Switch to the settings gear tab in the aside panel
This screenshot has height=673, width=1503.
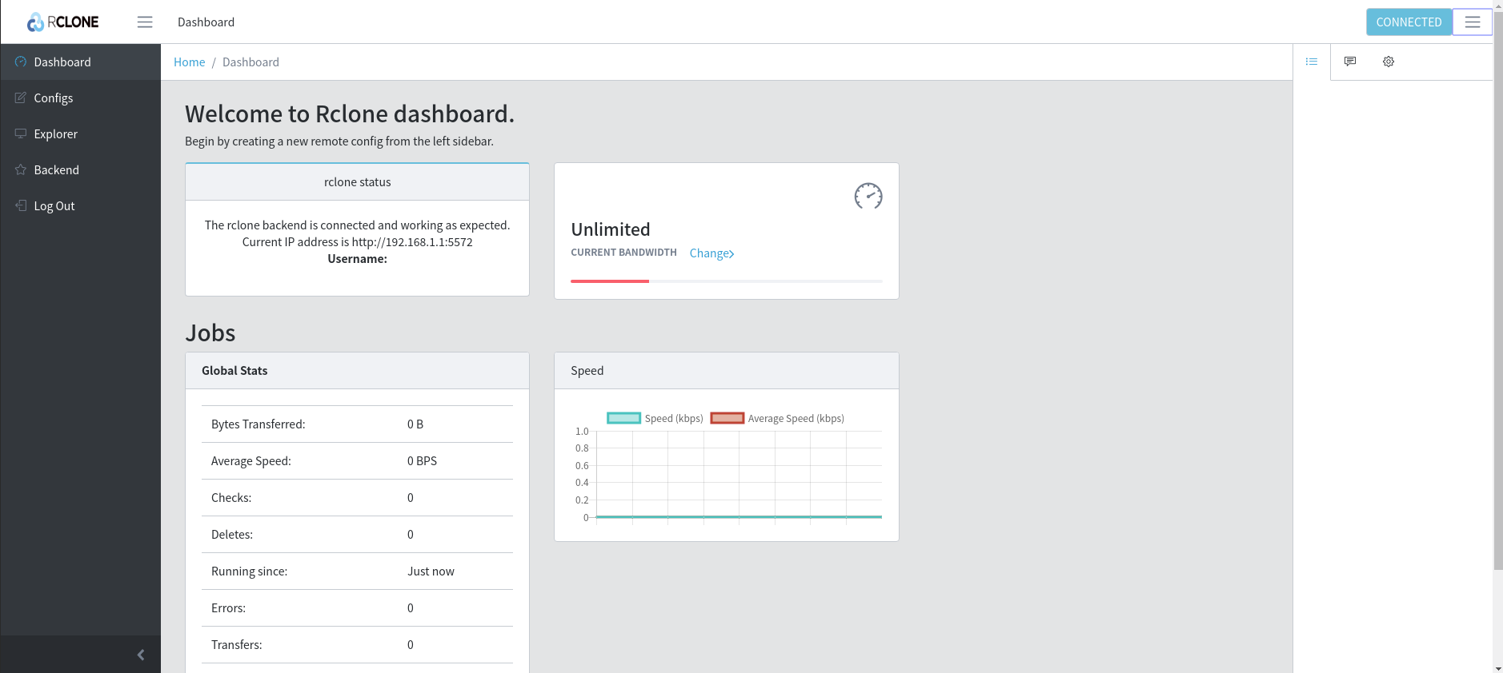(x=1389, y=62)
